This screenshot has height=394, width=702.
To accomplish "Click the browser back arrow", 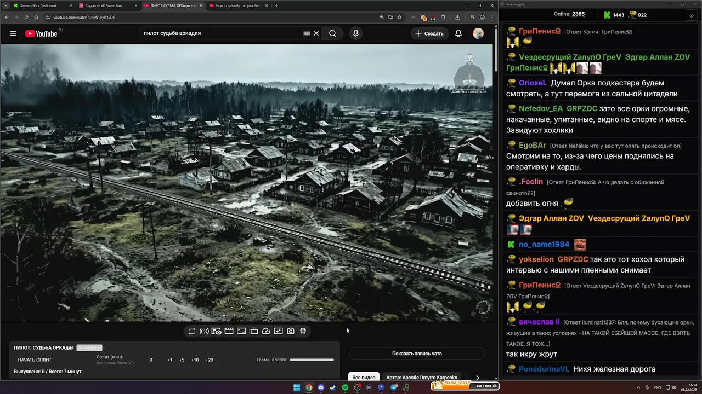I will point(6,17).
